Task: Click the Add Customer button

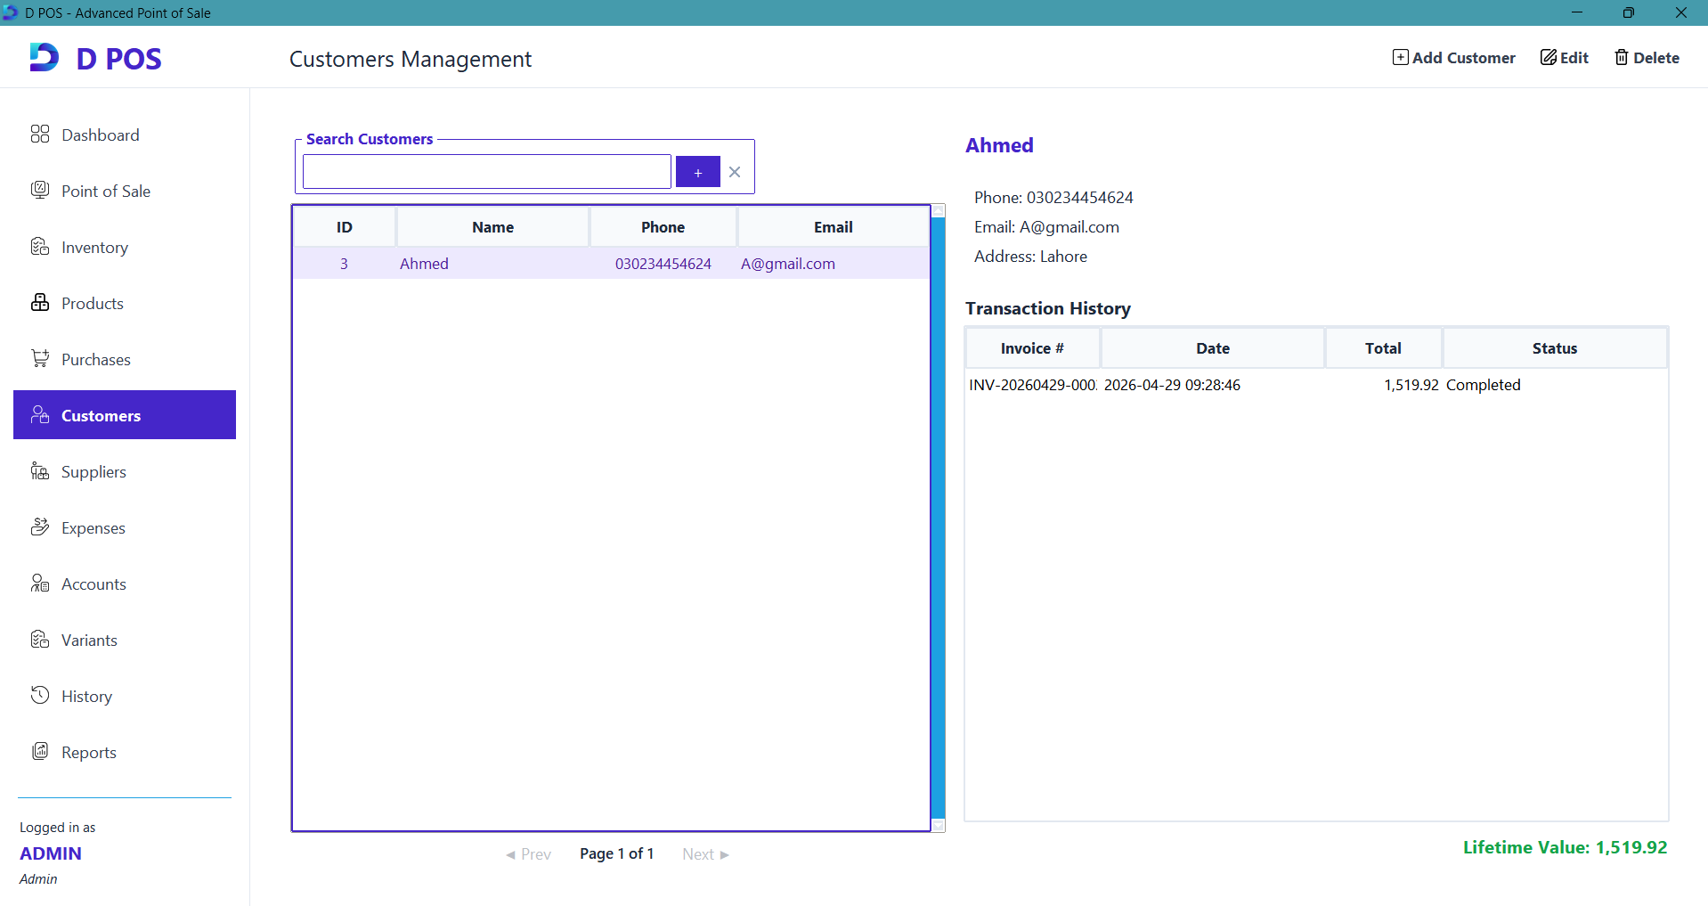Action: pos(1454,57)
